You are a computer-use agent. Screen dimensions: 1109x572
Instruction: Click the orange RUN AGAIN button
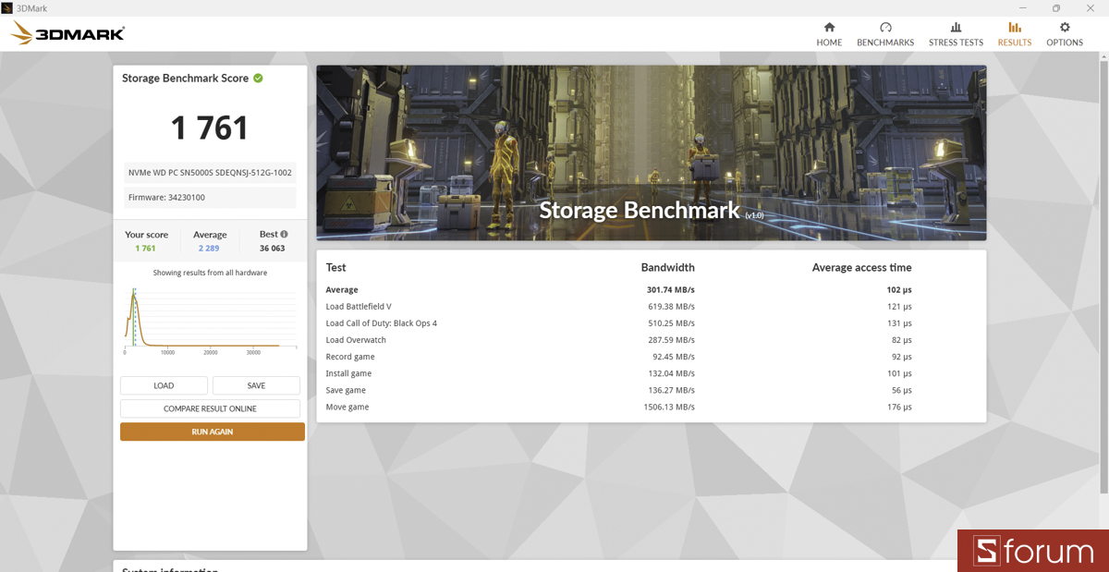[212, 432]
